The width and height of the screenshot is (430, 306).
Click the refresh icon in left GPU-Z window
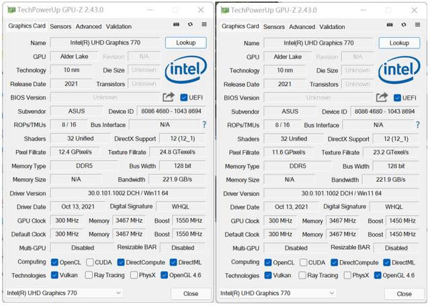[x=190, y=24]
